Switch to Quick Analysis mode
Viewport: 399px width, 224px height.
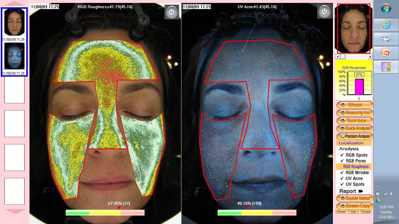(355, 128)
